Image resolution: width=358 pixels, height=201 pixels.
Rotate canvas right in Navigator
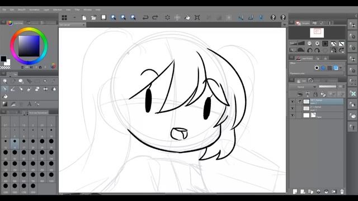[317, 50]
